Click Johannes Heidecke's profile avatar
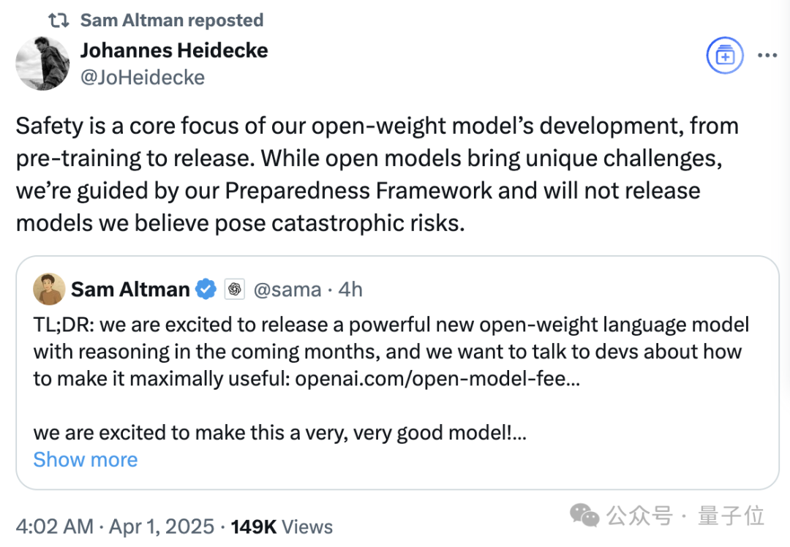 (42, 64)
